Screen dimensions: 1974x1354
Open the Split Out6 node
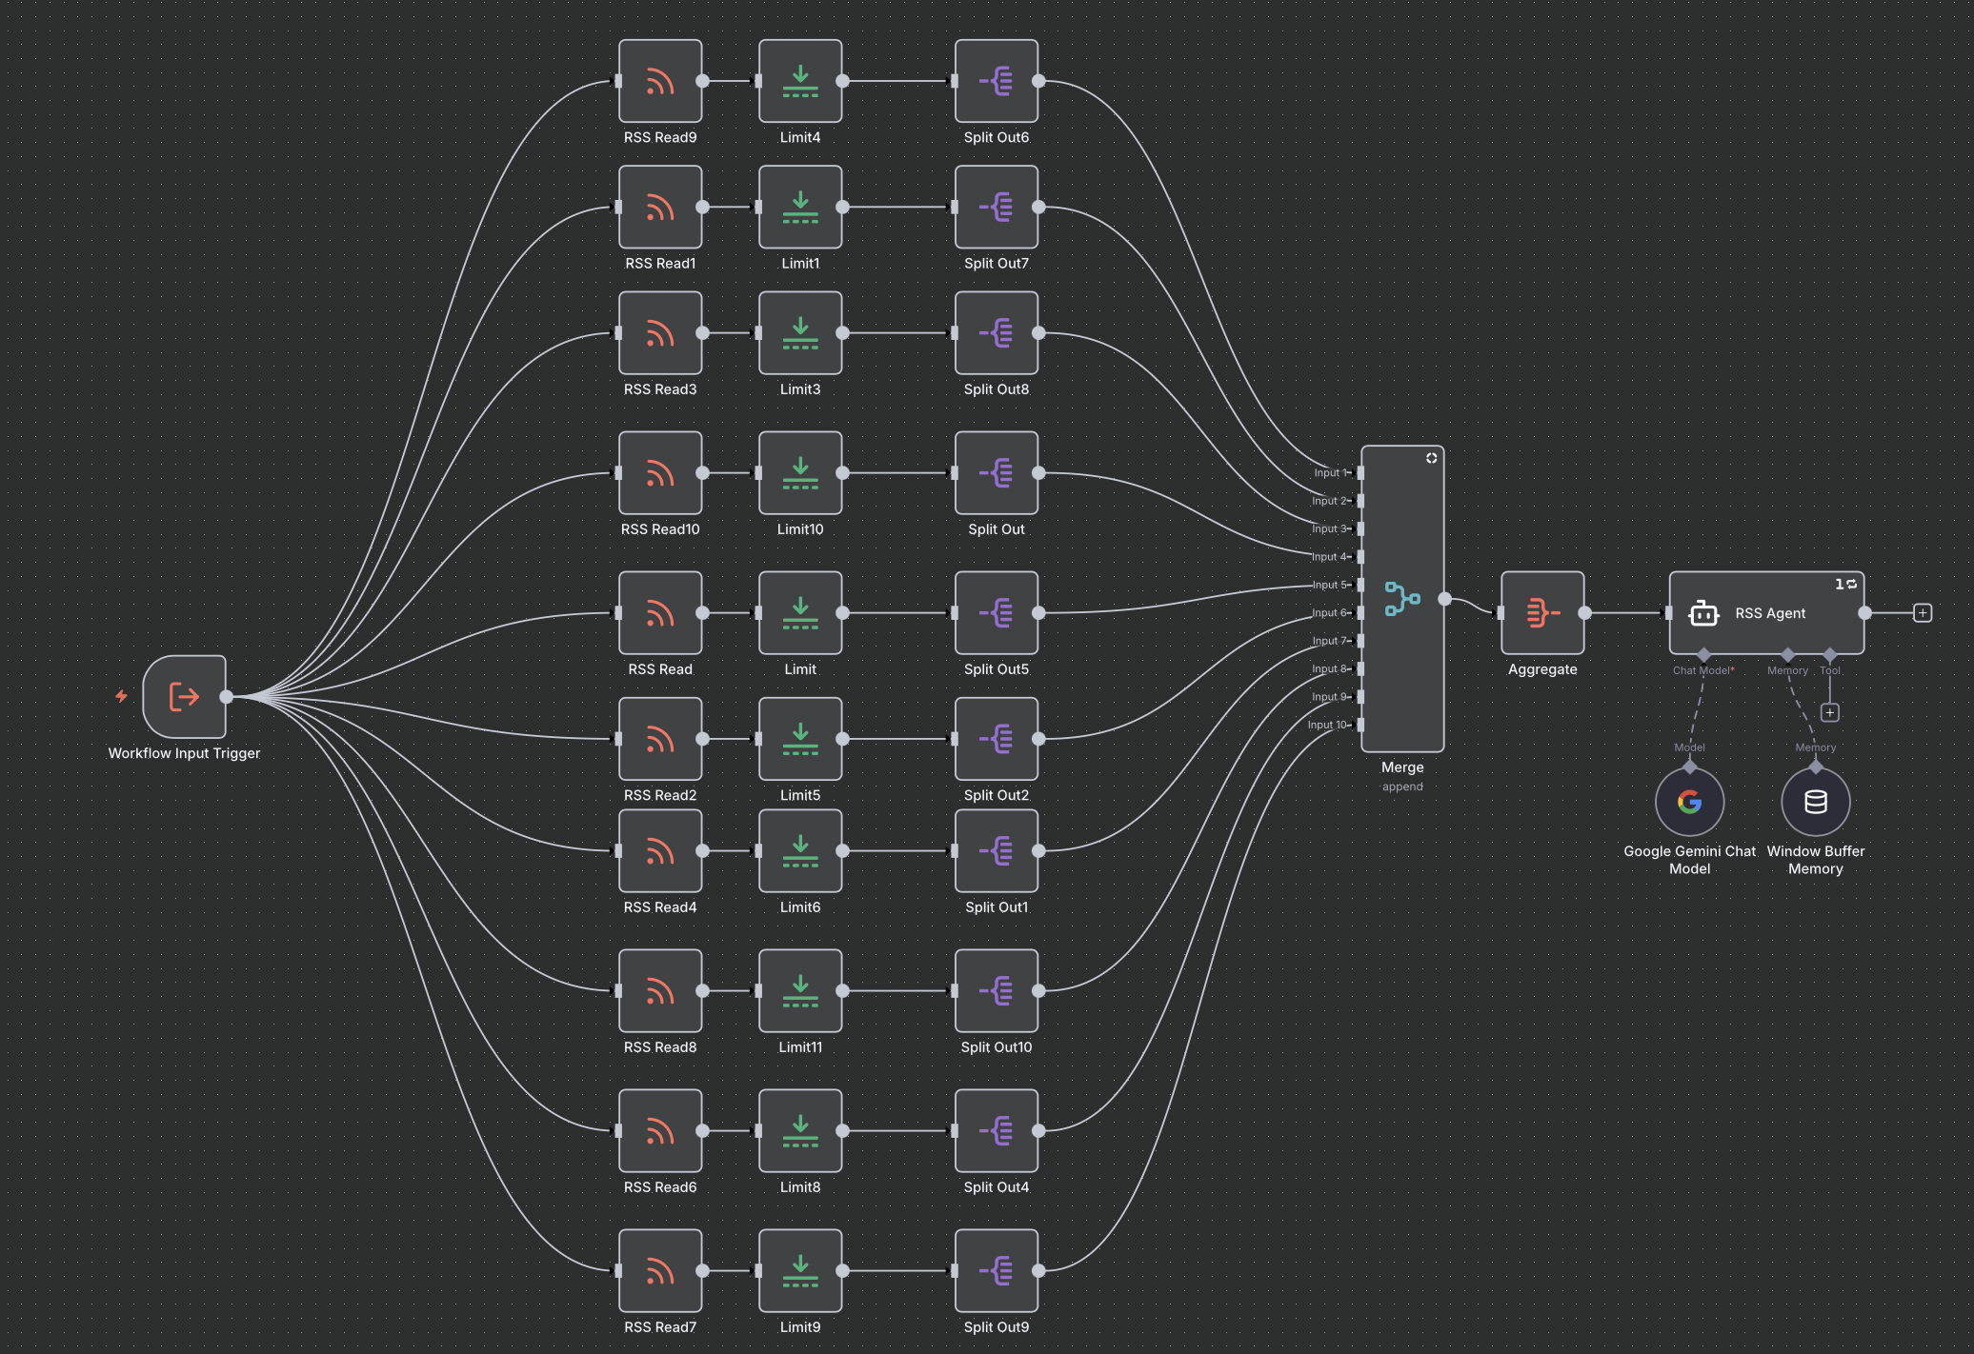click(997, 81)
